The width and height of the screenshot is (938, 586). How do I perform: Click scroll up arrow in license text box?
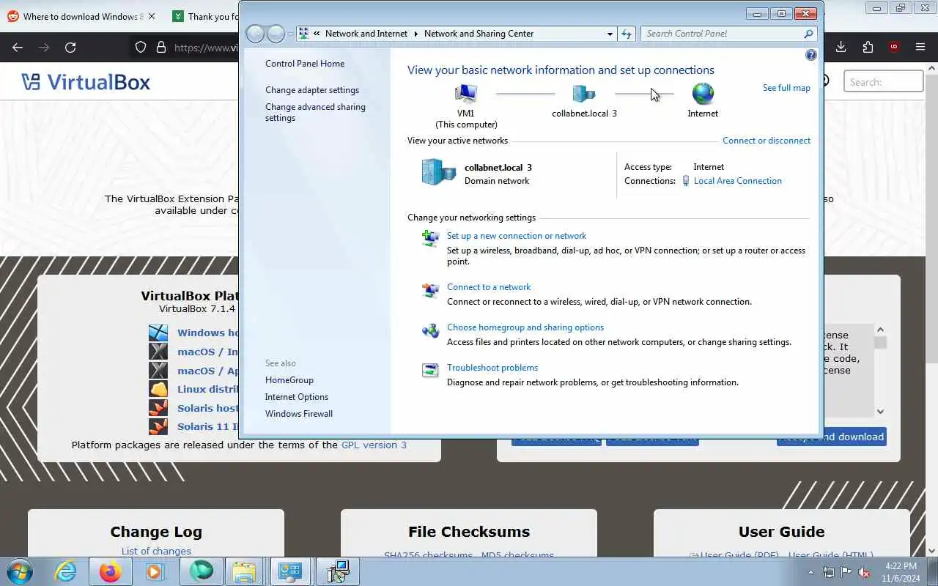pos(880,330)
